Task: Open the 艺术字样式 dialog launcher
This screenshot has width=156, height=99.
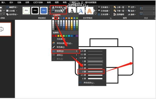Action: coord(111,18)
